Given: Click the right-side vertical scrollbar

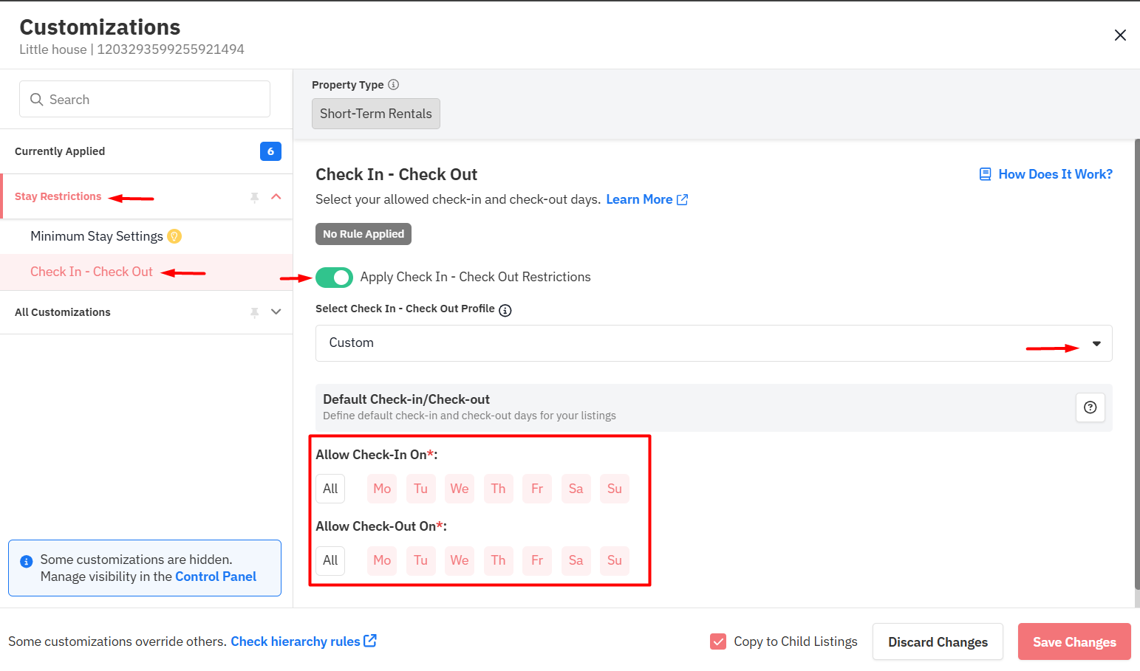Looking at the screenshot, I should (1137, 364).
